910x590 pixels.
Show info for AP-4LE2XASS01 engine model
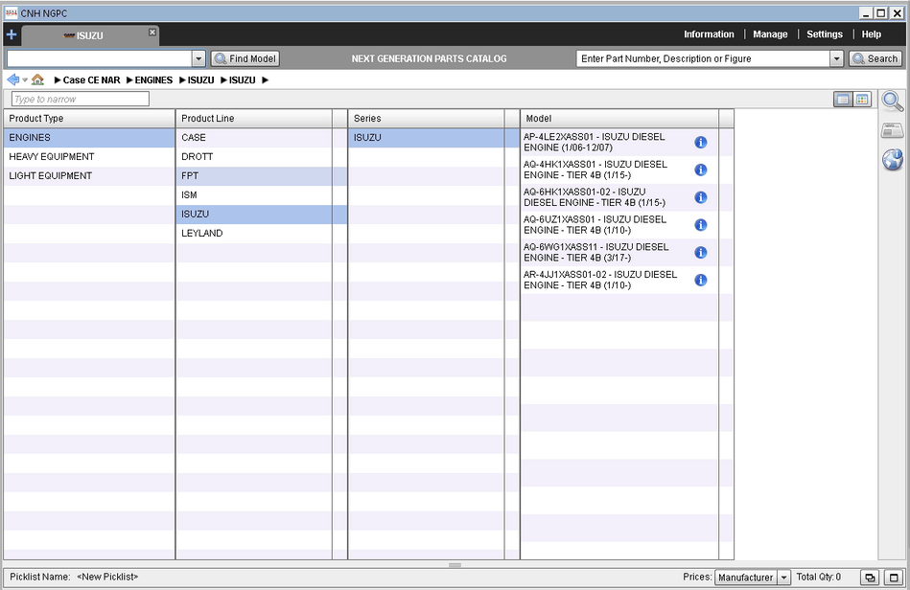pos(700,143)
